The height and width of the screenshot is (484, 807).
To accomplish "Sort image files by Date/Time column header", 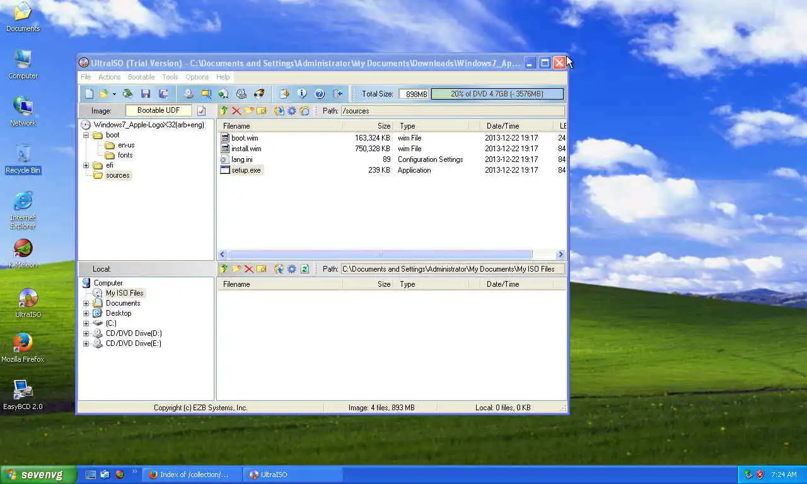I will (x=518, y=126).
